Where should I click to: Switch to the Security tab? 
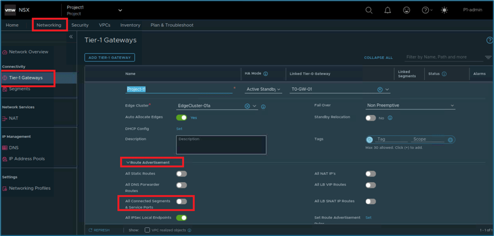coord(80,25)
